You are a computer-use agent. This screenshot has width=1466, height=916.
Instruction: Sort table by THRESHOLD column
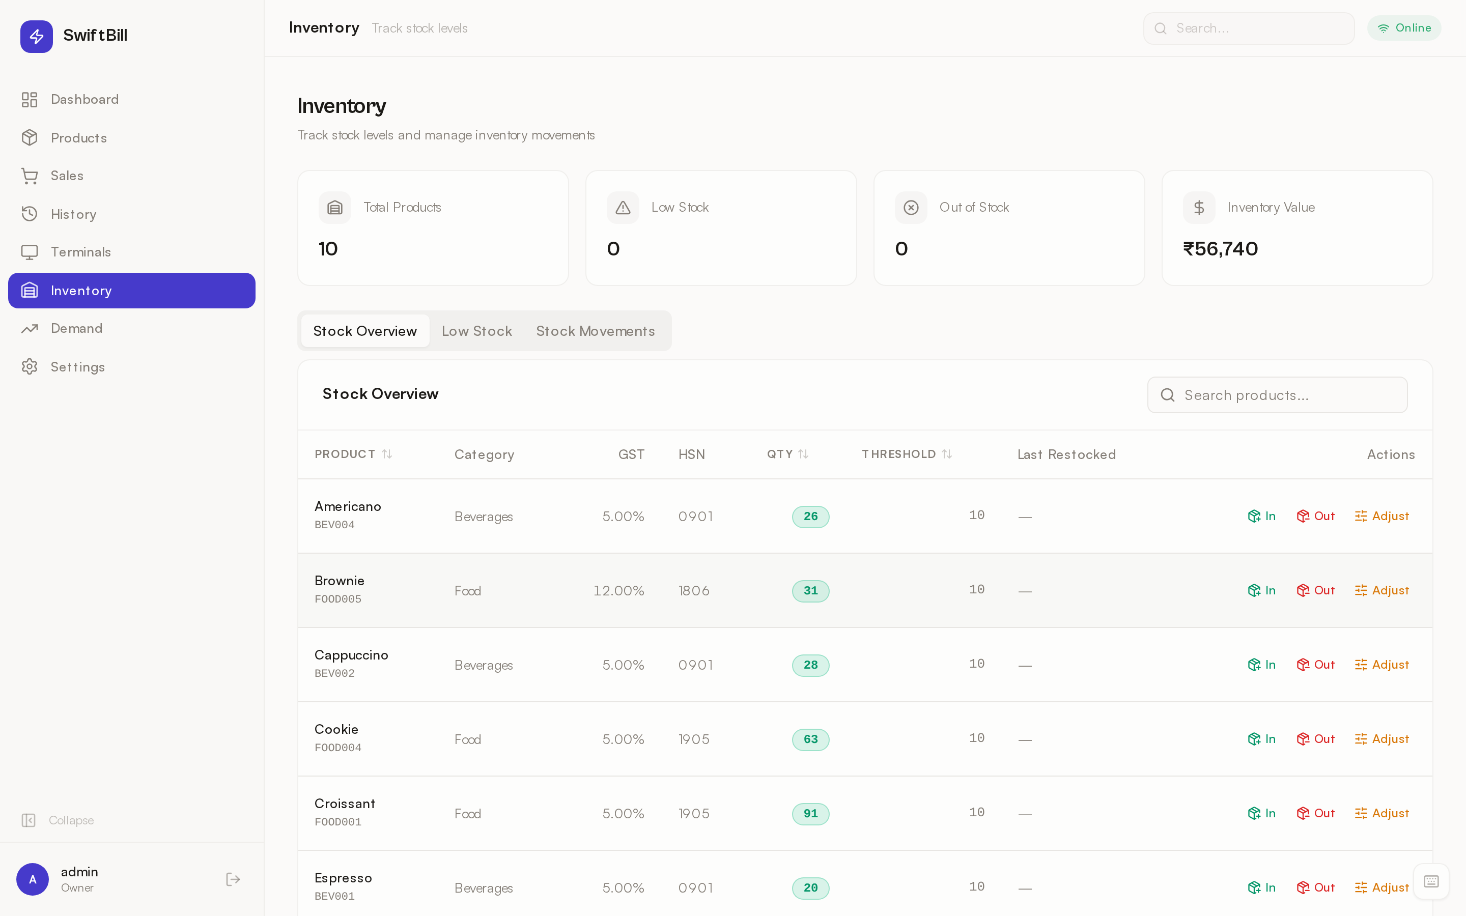(907, 454)
